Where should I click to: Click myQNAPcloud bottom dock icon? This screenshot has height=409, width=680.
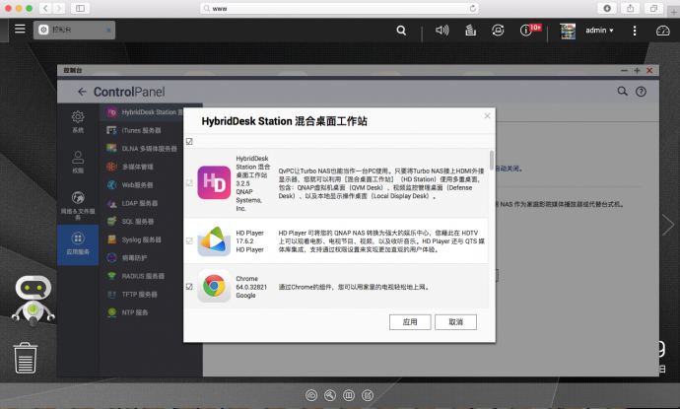311,395
